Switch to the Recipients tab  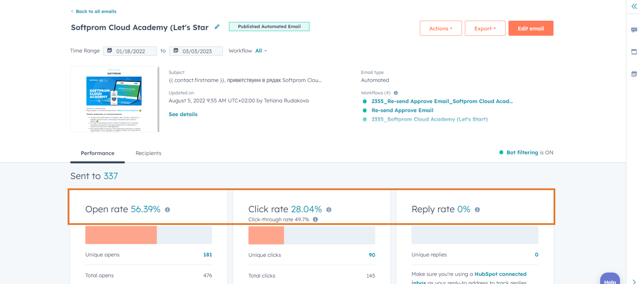148,153
